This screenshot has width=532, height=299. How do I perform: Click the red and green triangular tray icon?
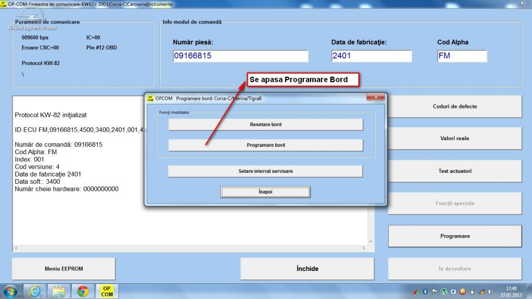(x=416, y=292)
